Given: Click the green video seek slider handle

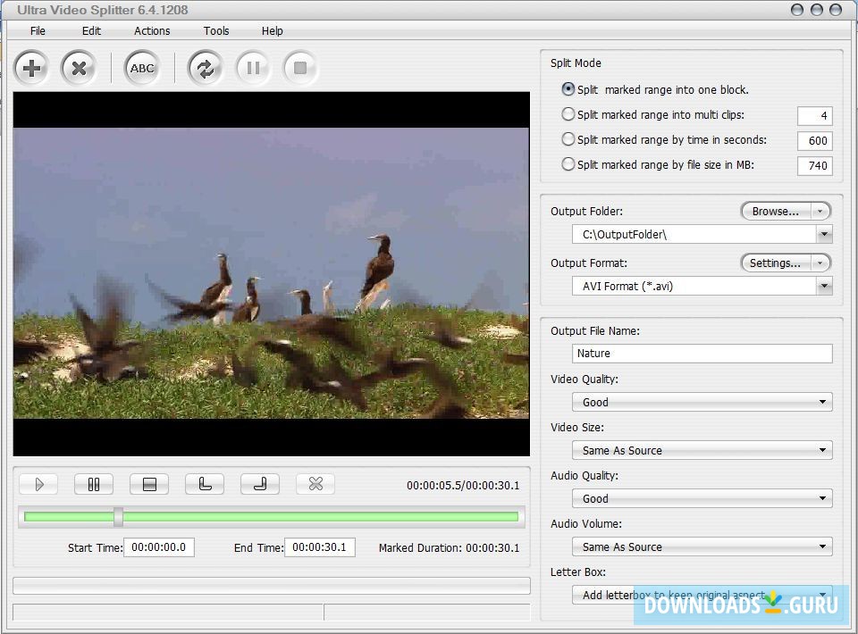Looking at the screenshot, I should 118,517.
